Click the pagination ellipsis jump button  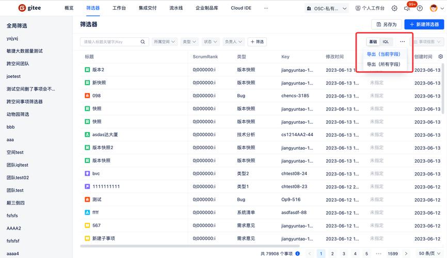(x=378, y=253)
